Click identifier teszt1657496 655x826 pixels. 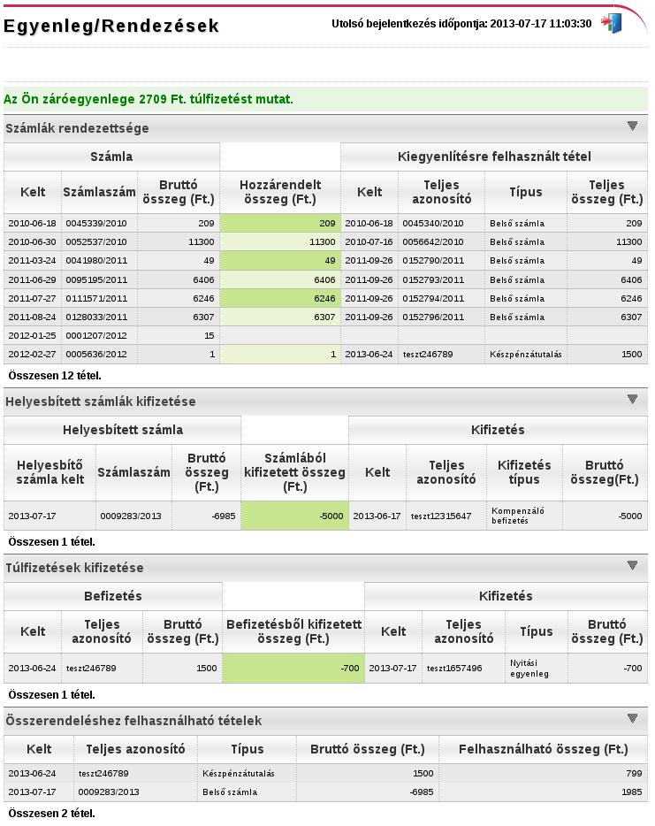(x=454, y=669)
